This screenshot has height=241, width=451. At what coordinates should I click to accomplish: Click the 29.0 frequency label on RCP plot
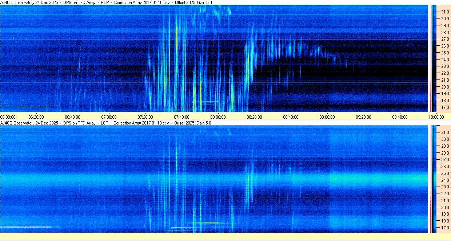pos(445,26)
